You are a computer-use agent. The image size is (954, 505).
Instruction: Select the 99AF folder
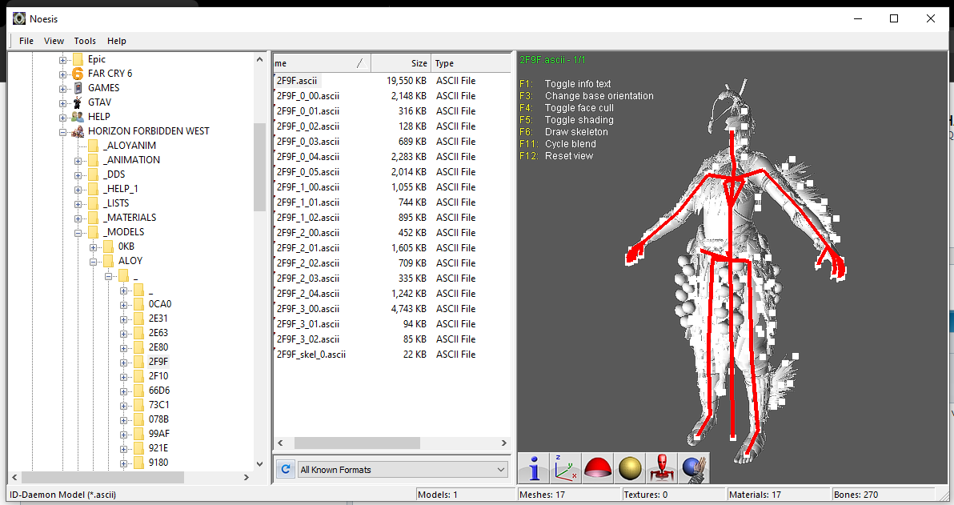[x=158, y=434]
